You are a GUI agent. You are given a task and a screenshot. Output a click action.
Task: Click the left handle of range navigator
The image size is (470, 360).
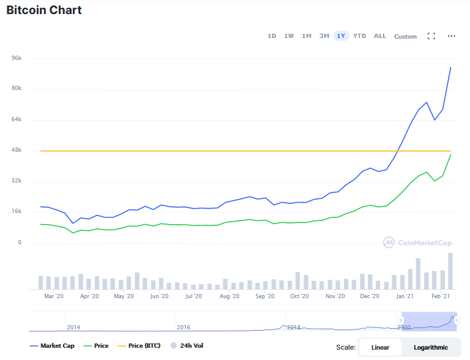401,320
